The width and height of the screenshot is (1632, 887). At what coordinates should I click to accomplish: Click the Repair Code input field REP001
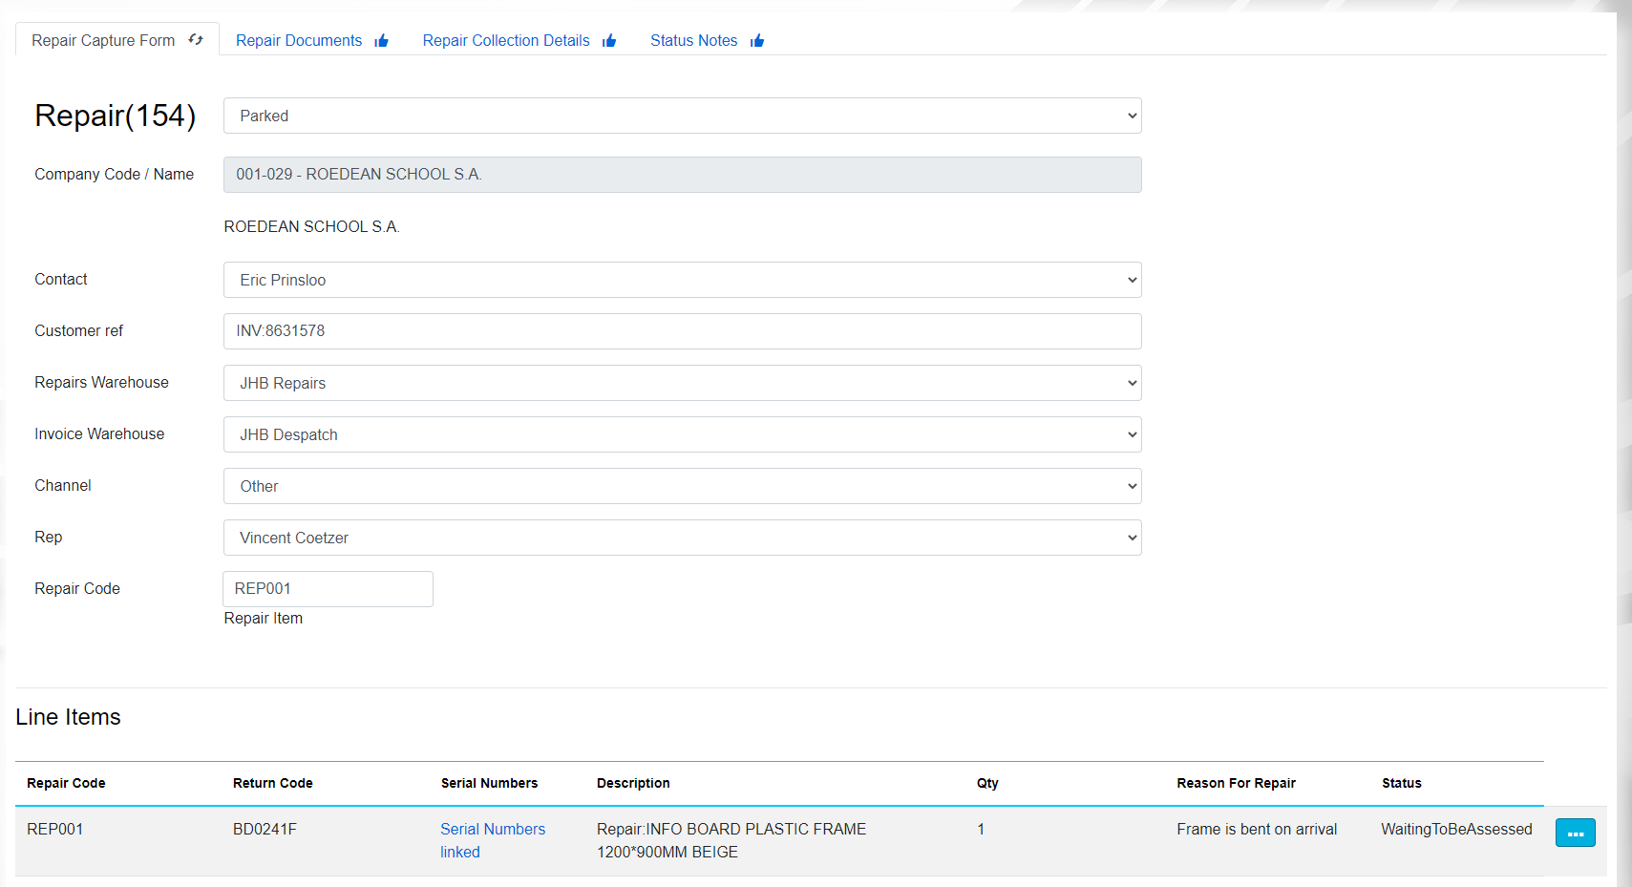328,589
